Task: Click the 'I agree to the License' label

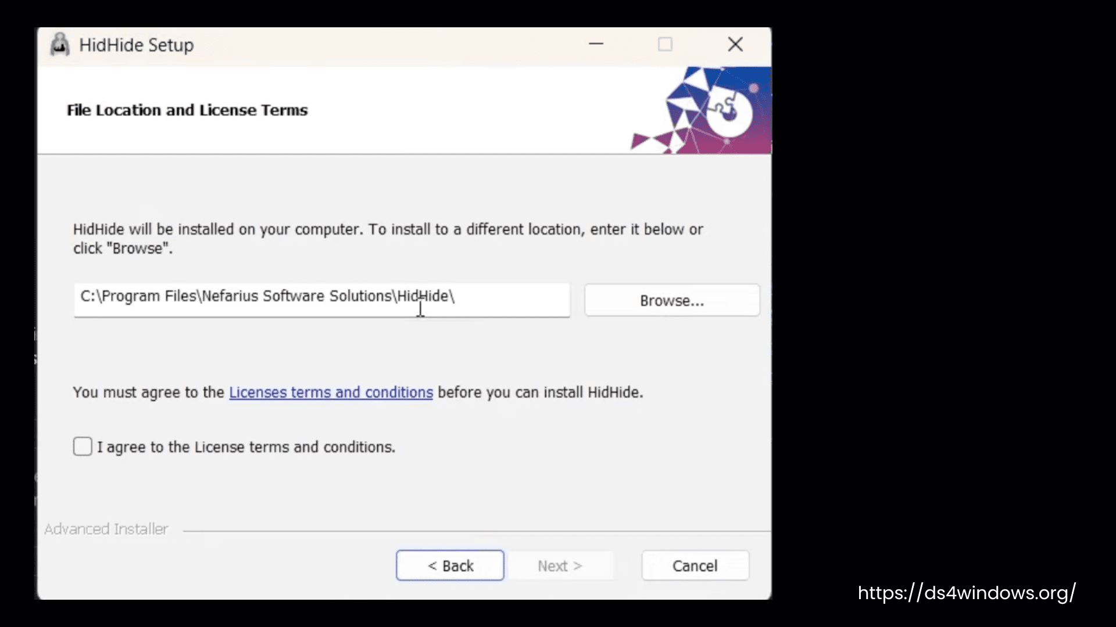Action: [x=246, y=447]
